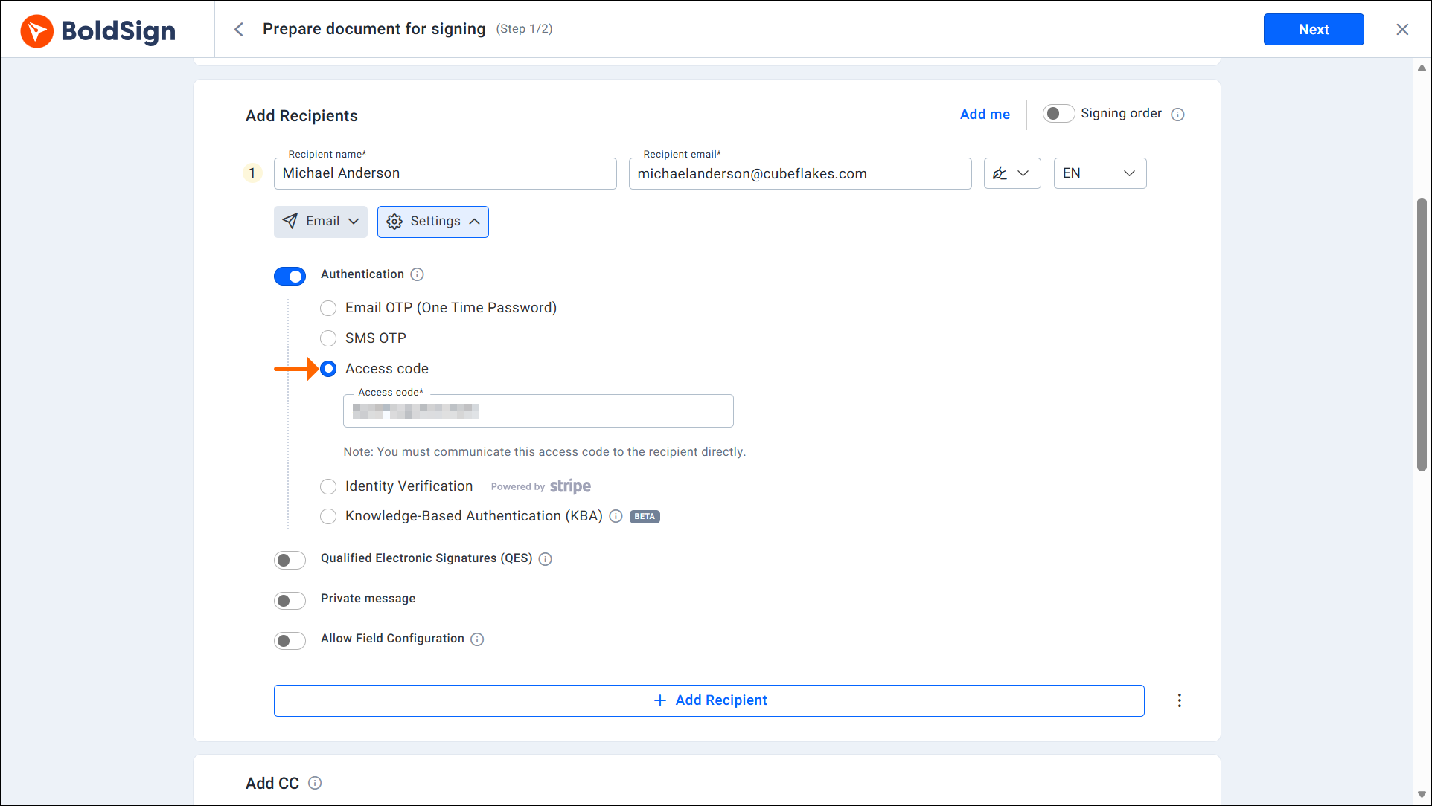The image size is (1432, 806).
Task: Click the scrollbar up arrow
Action: pos(1422,68)
